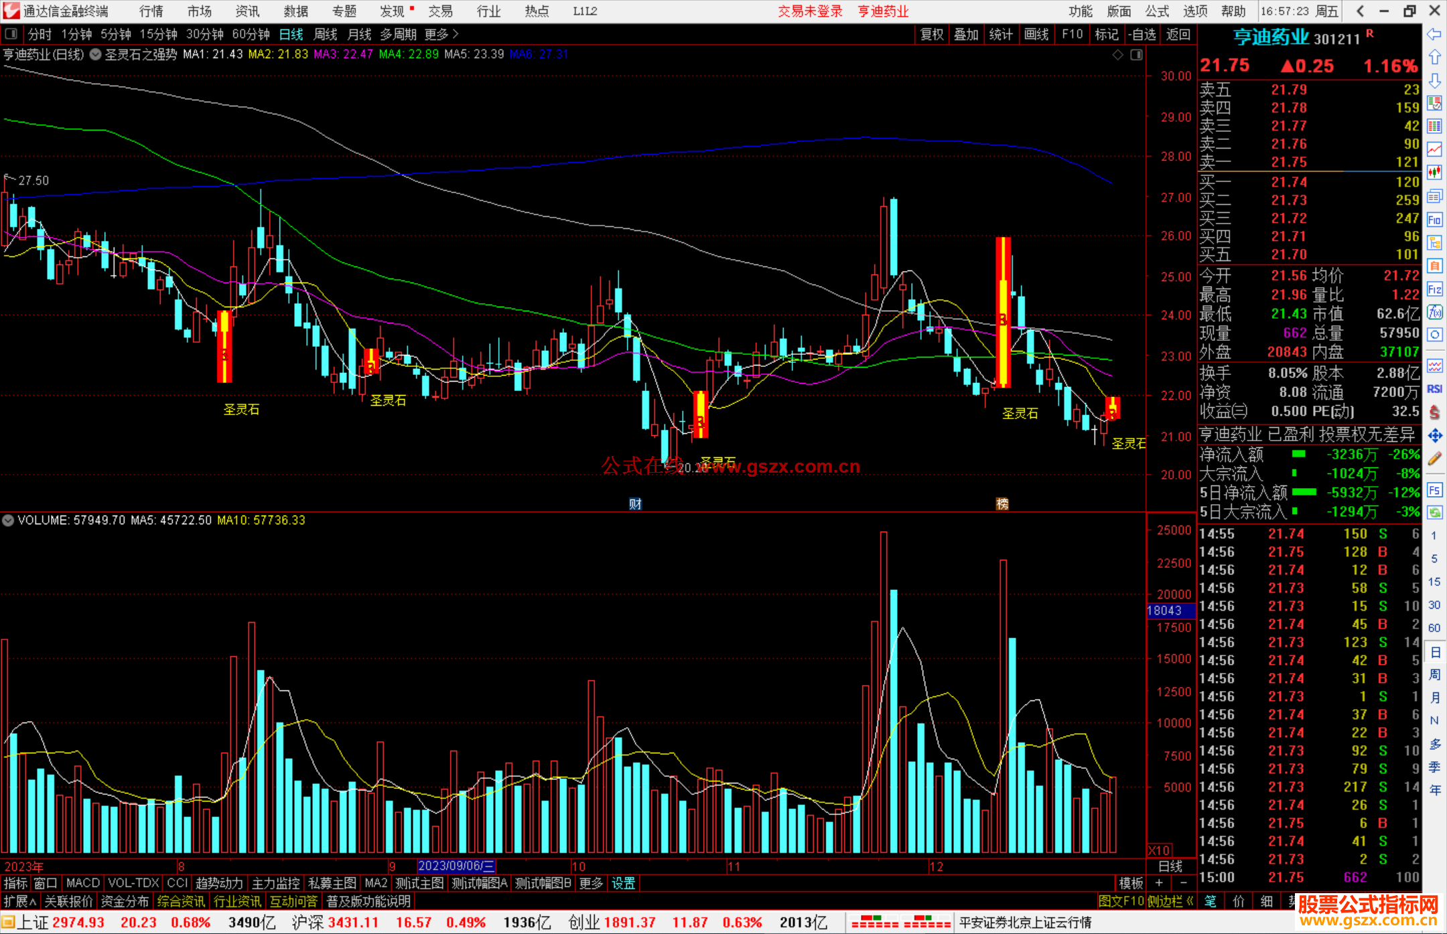This screenshot has width=1447, height=934.
Task: Click the circle icon in right sidebar
Action: coord(1434,335)
